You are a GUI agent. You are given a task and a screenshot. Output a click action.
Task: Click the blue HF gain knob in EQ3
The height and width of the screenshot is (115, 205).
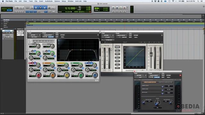pos(95,75)
